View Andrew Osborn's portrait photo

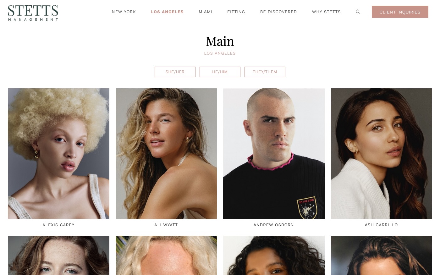(274, 154)
